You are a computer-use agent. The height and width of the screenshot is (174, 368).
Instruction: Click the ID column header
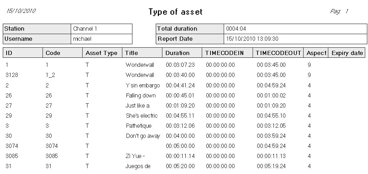tap(23, 53)
